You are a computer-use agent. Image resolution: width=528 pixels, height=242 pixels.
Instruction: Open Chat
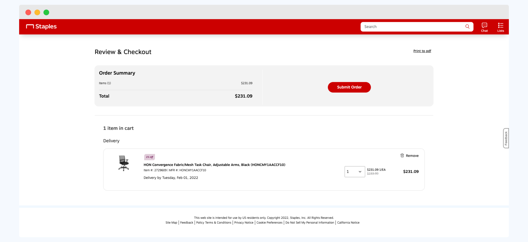click(x=484, y=27)
